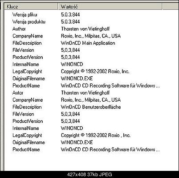The height and width of the screenshot is (178, 179).
Task: Select the Autor key
Action: [x=18, y=93]
